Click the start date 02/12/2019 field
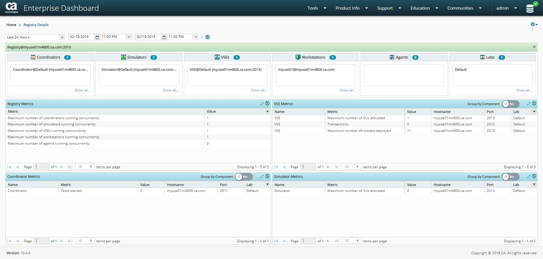The width and height of the screenshot is (543, 259). point(81,37)
